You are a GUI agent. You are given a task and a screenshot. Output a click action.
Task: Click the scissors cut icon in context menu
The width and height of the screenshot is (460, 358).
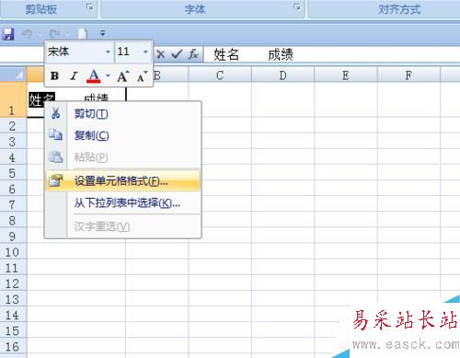coord(55,113)
